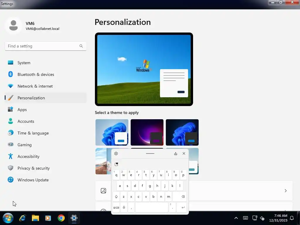This screenshot has width=300, height=225.
Task: Click the touch keyboard tray icon
Action: [x=246, y=218]
